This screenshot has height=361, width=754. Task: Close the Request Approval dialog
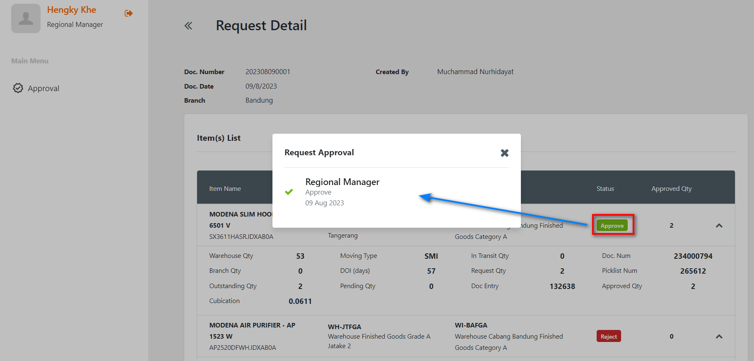tap(504, 153)
